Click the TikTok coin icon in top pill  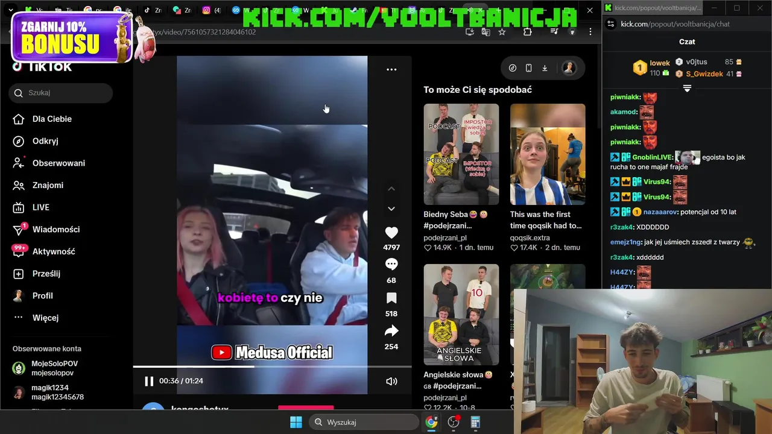click(513, 68)
